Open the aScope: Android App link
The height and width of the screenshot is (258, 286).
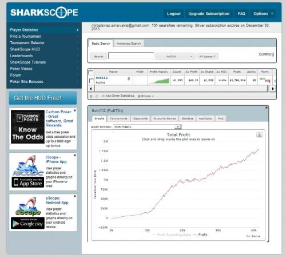(57, 200)
